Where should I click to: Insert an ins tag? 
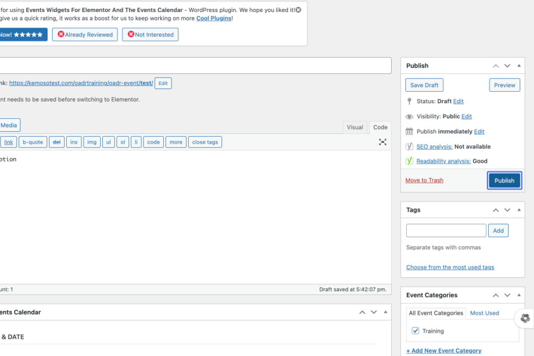coord(74,142)
